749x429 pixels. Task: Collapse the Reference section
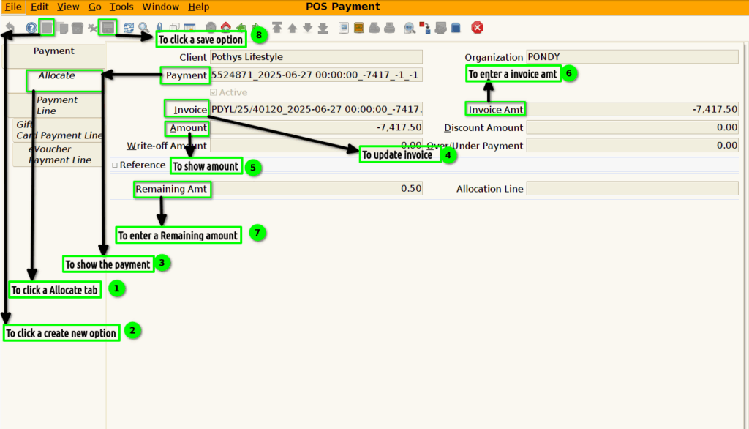coord(115,165)
